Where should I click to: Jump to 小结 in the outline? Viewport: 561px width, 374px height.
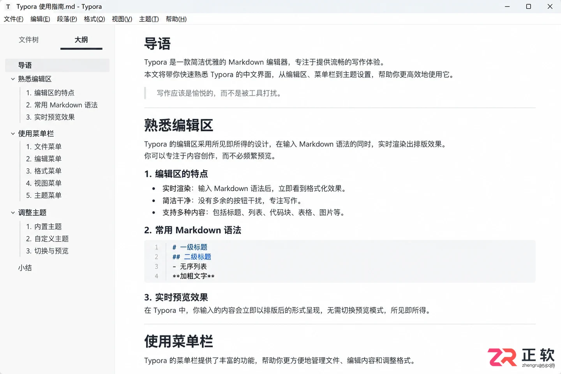click(25, 268)
